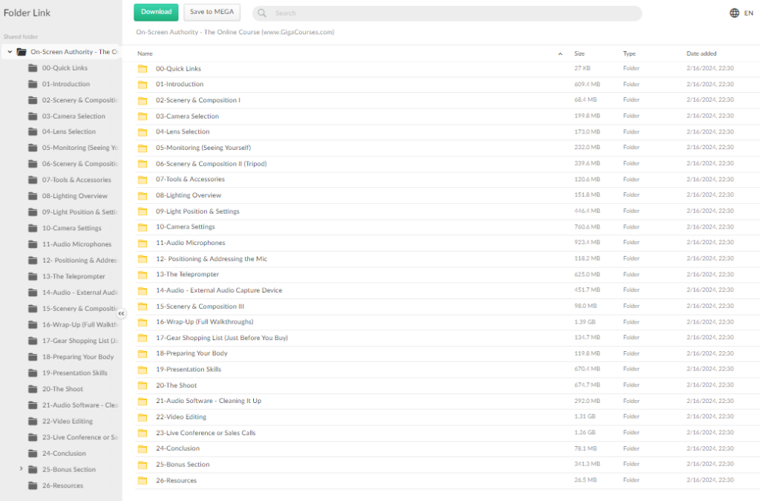Click sidebar folder icon for 08-Lighting Overview

pyautogui.click(x=33, y=196)
